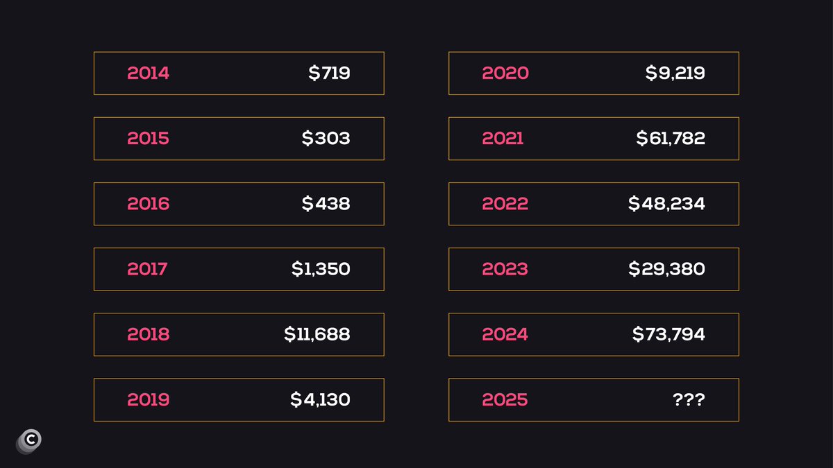The image size is (833, 468).
Task: Click the $4,130 price value
Action: click(321, 400)
